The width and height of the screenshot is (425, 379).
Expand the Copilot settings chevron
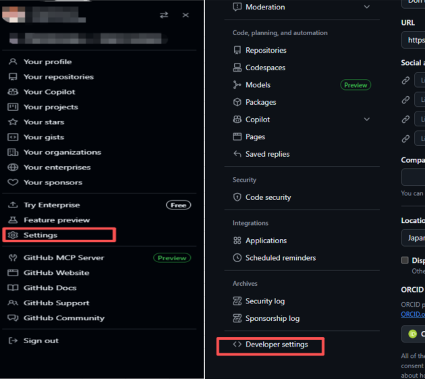point(366,120)
